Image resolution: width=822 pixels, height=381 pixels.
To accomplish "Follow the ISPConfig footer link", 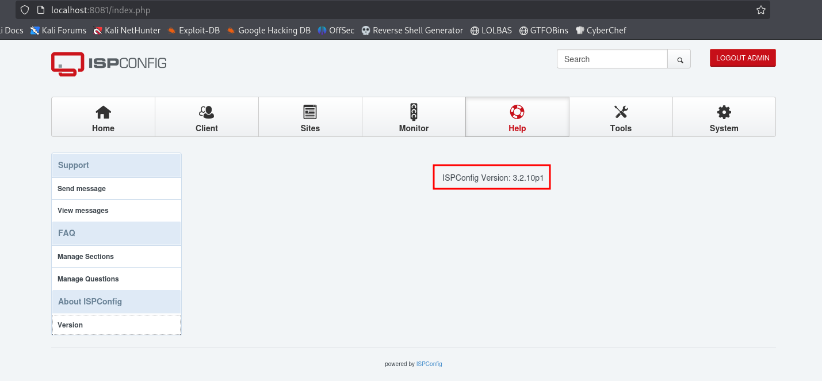I will (x=429, y=364).
